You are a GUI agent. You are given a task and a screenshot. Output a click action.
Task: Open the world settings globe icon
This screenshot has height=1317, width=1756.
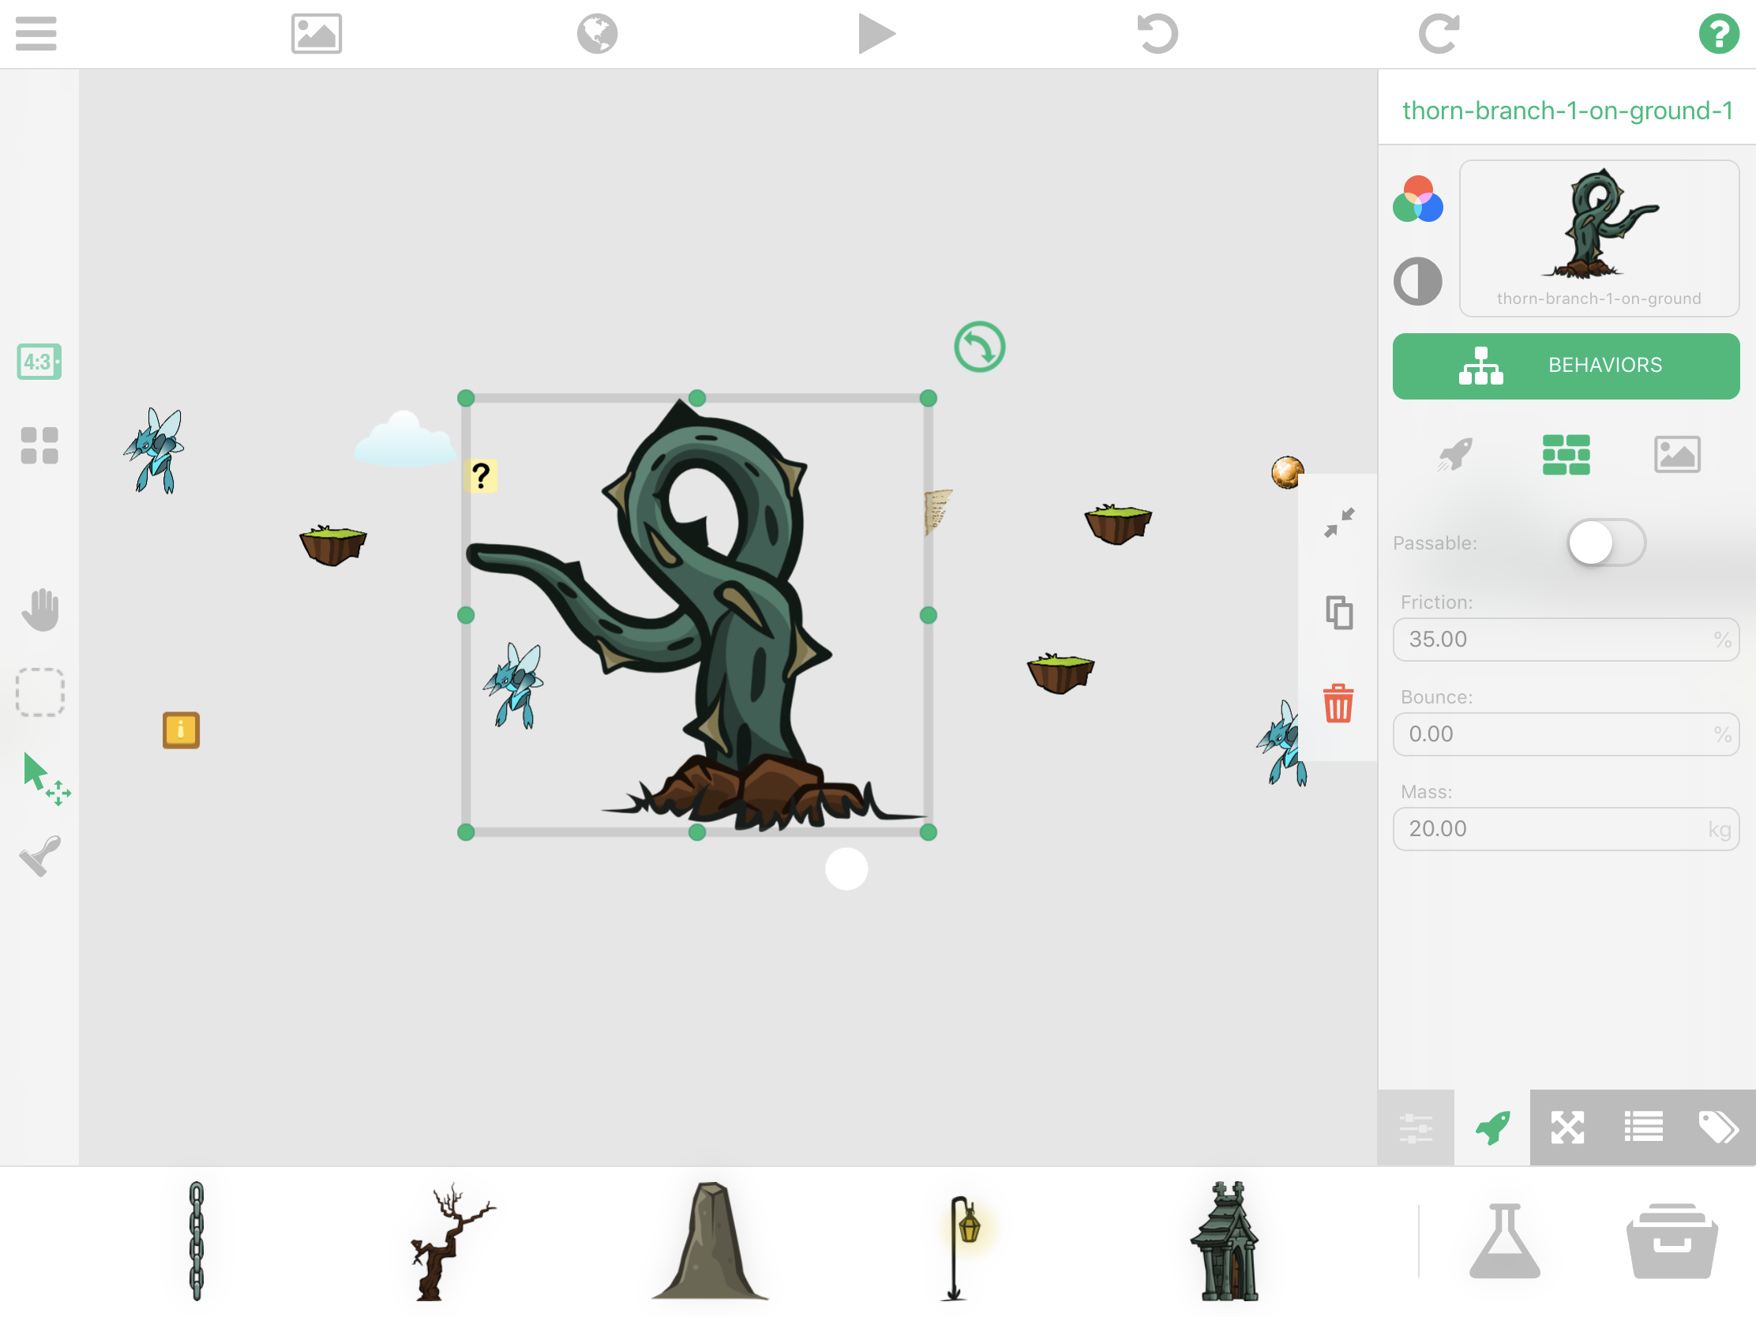point(597,33)
